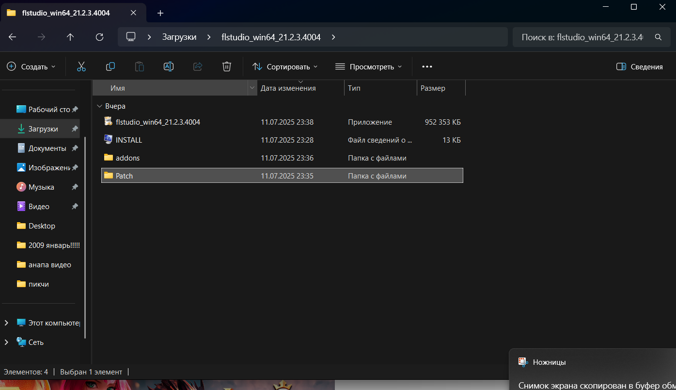Collapse the Вчера group chevron
The image size is (676, 390).
pyautogui.click(x=99, y=106)
